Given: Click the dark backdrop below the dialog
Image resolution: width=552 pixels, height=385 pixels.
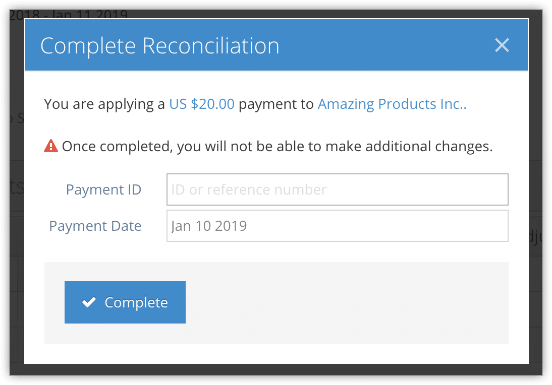Looking at the screenshot, I should pos(276,369).
